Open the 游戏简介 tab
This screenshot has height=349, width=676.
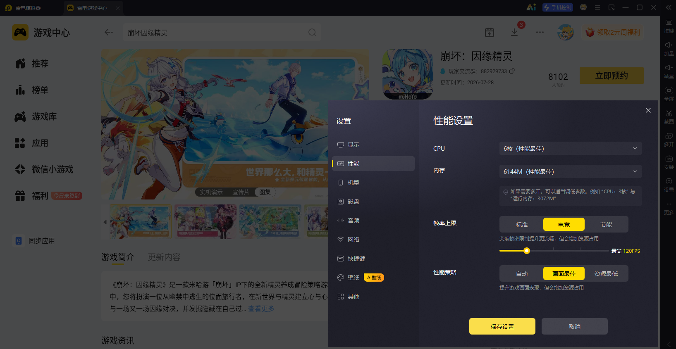[x=118, y=257]
